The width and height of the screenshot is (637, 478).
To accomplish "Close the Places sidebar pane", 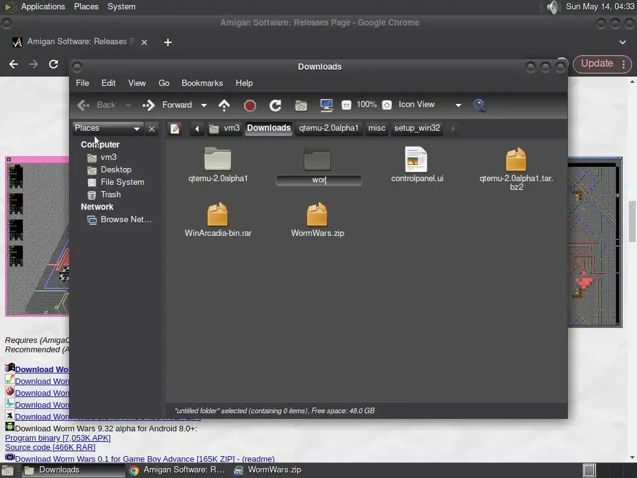I will coord(152,129).
